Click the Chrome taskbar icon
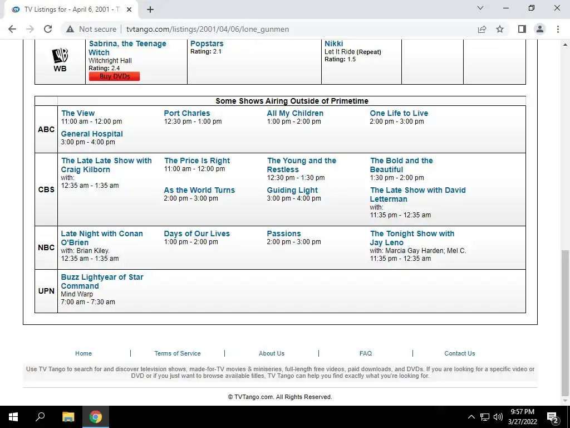 [96, 417]
